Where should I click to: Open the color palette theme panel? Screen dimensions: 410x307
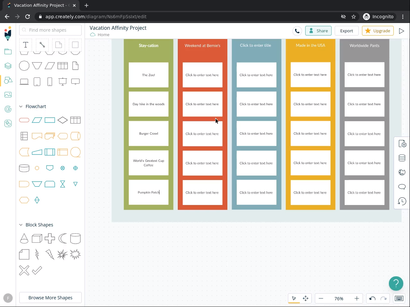click(x=402, y=172)
